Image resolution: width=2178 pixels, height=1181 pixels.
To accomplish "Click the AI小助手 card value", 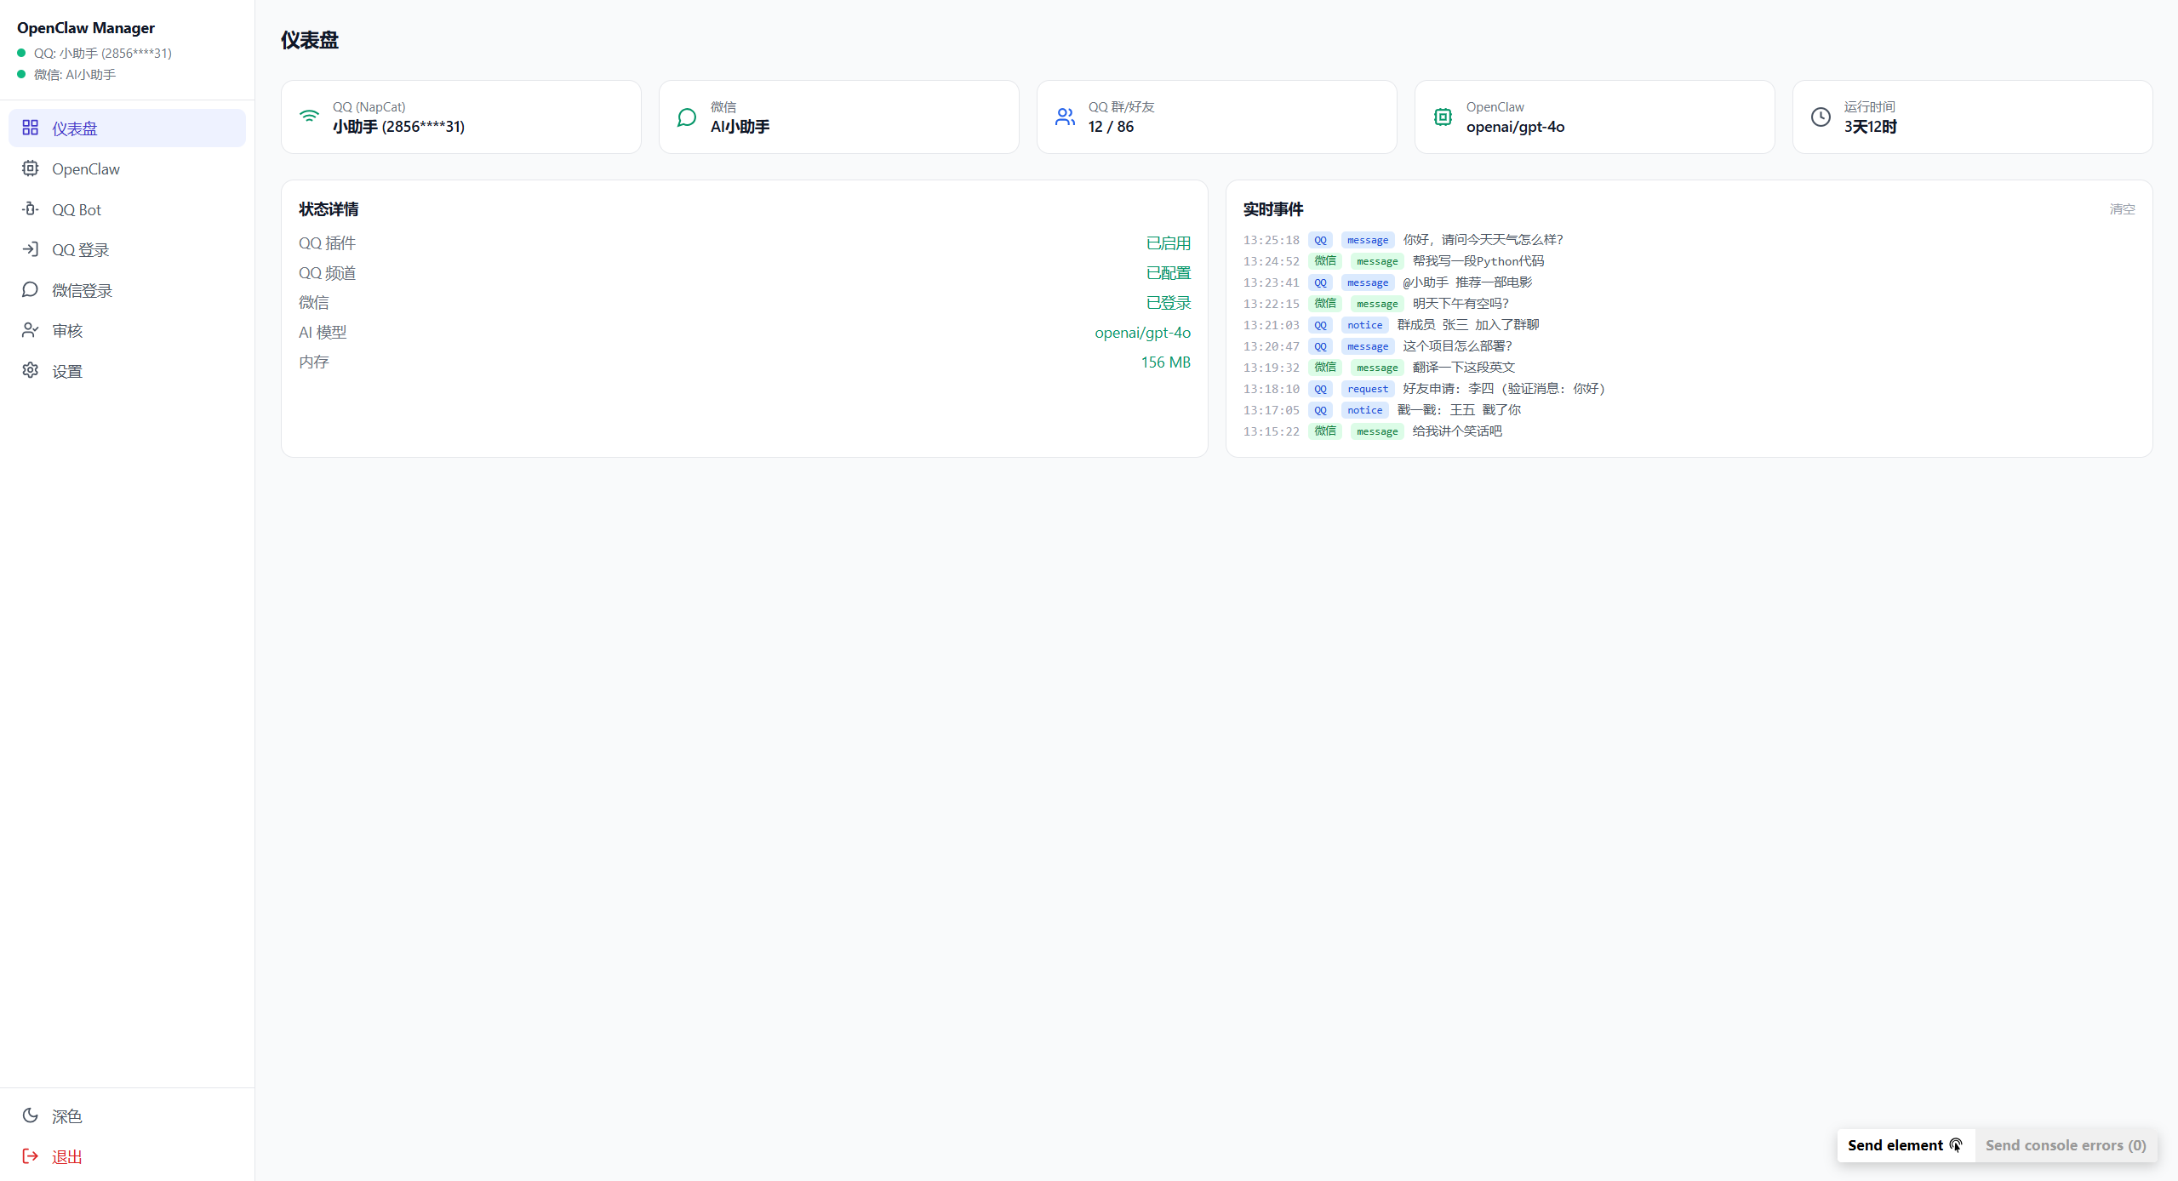I will click(740, 127).
